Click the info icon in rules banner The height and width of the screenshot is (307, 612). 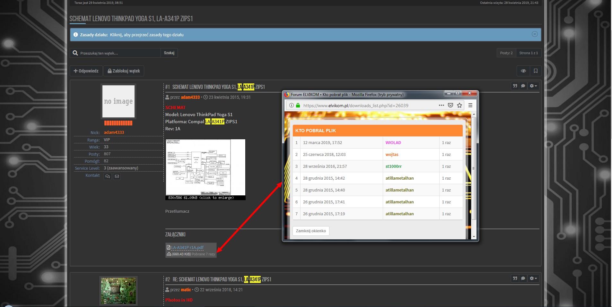(x=76, y=35)
